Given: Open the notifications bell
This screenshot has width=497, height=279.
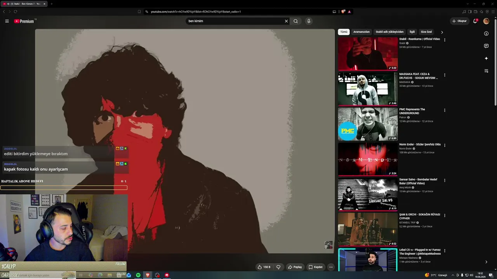Looking at the screenshot, I should pyautogui.click(x=475, y=21).
